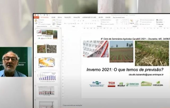Open the font color picker
Viewport: 170px width, 108px height.
[x=82, y=24]
